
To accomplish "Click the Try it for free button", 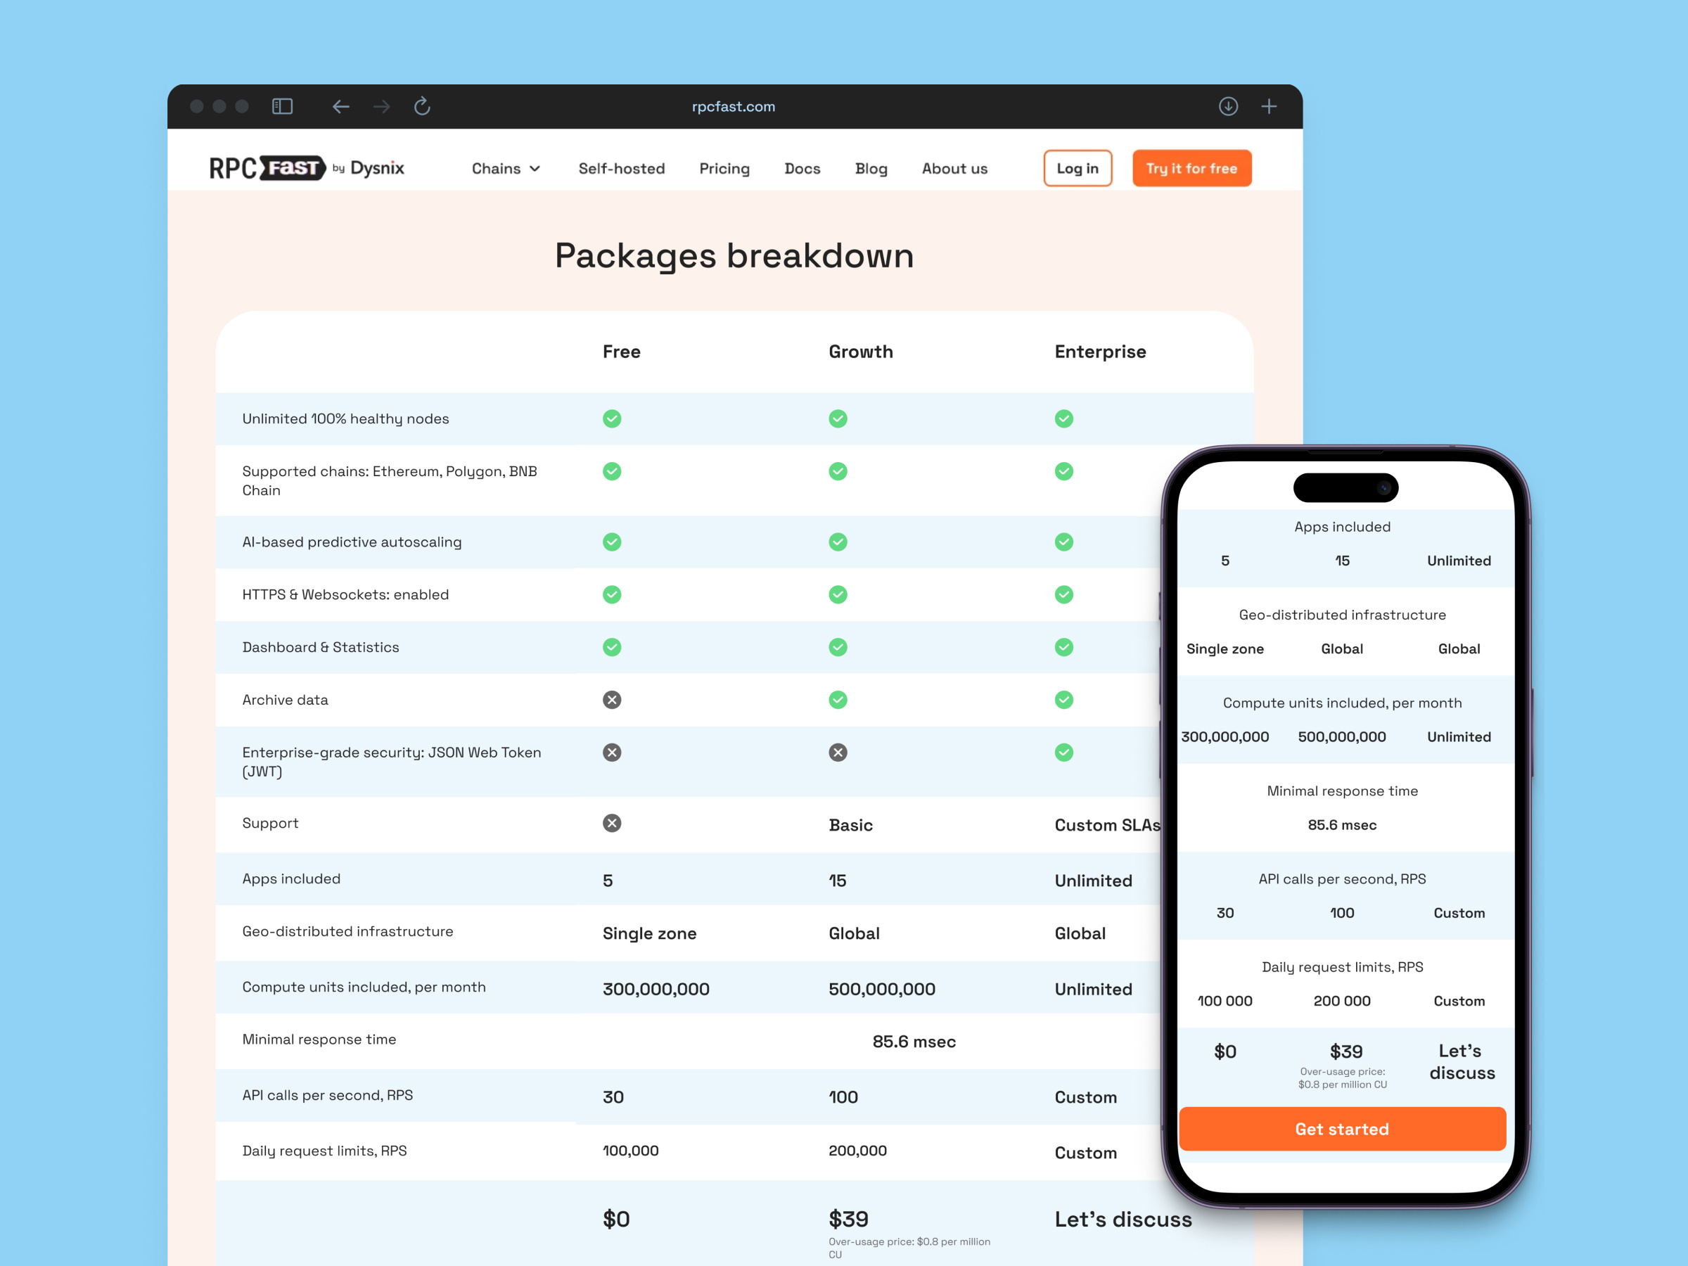I will [x=1191, y=169].
